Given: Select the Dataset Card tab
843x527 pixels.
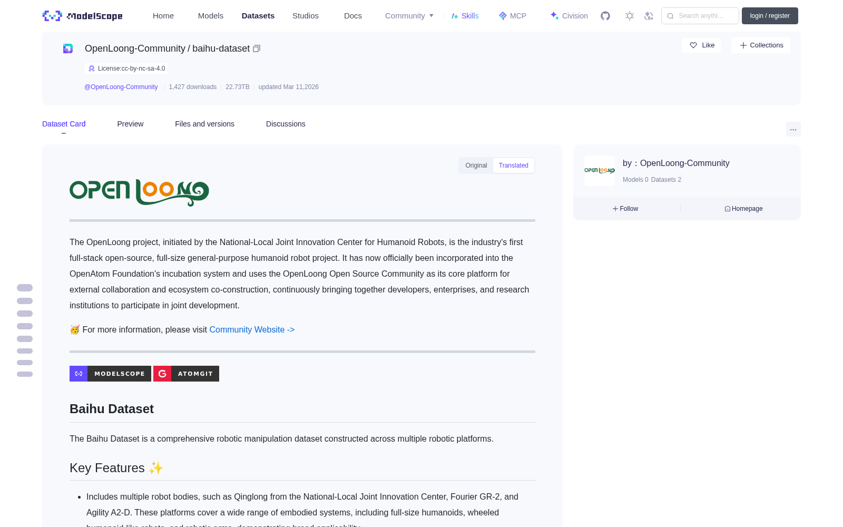Looking at the screenshot, I should pyautogui.click(x=64, y=124).
